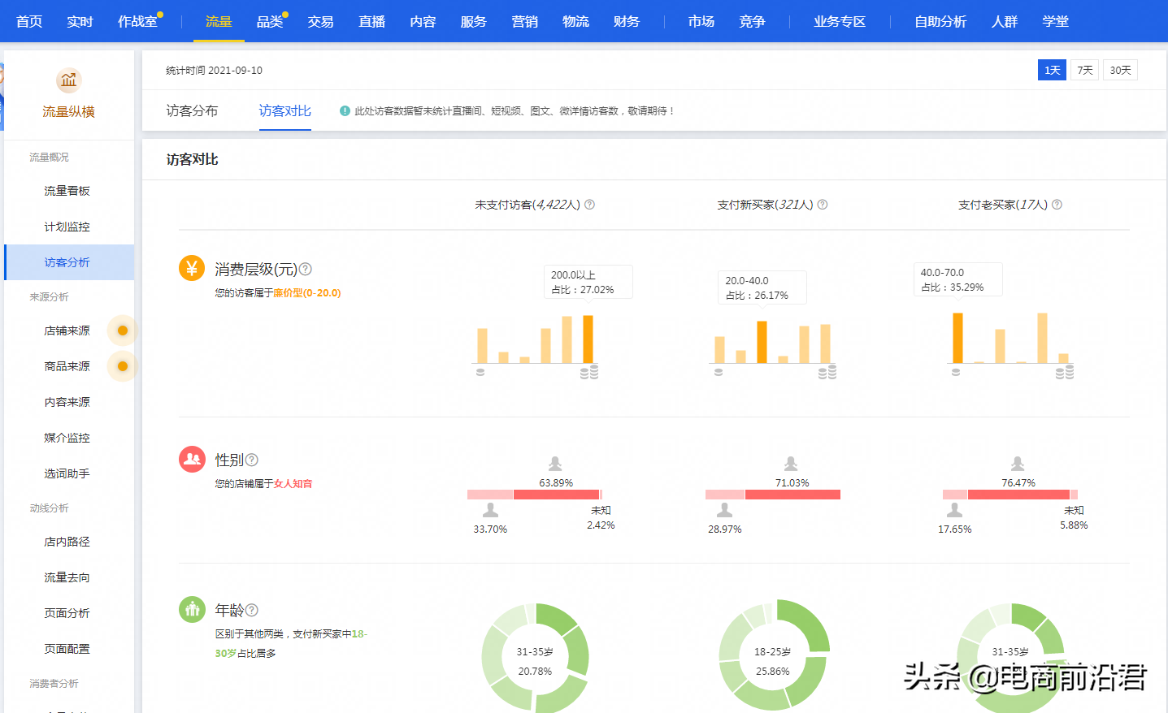
Task: Navigate to 市场 in the top bar
Action: (700, 22)
